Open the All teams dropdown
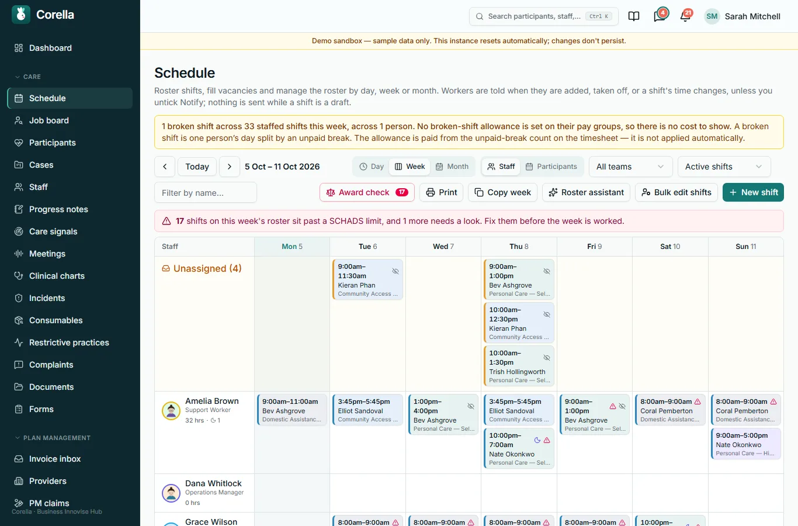The width and height of the screenshot is (798, 526). [x=630, y=167]
